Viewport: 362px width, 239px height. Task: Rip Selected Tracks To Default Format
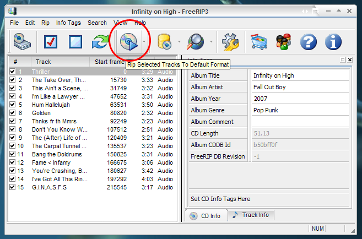[128, 42]
